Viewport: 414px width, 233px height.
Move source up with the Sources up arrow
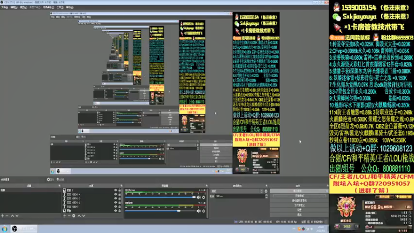pos(79,216)
